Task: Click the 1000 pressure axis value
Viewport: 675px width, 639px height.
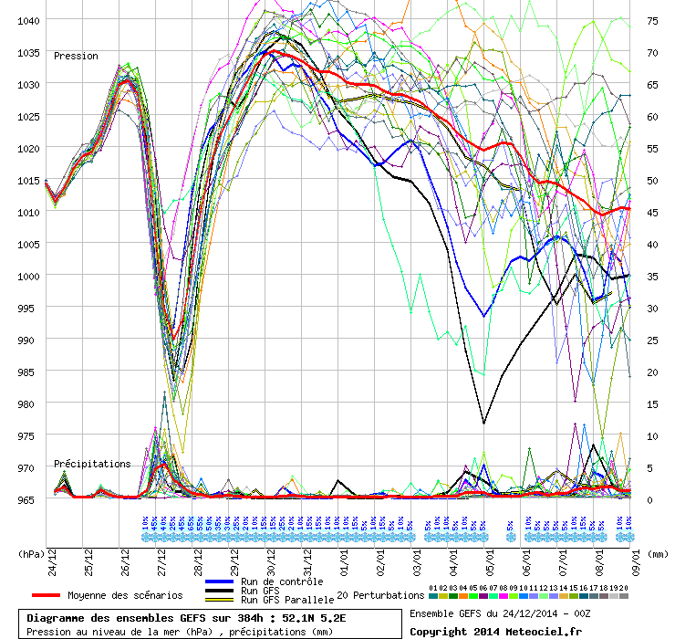Action: click(x=28, y=277)
